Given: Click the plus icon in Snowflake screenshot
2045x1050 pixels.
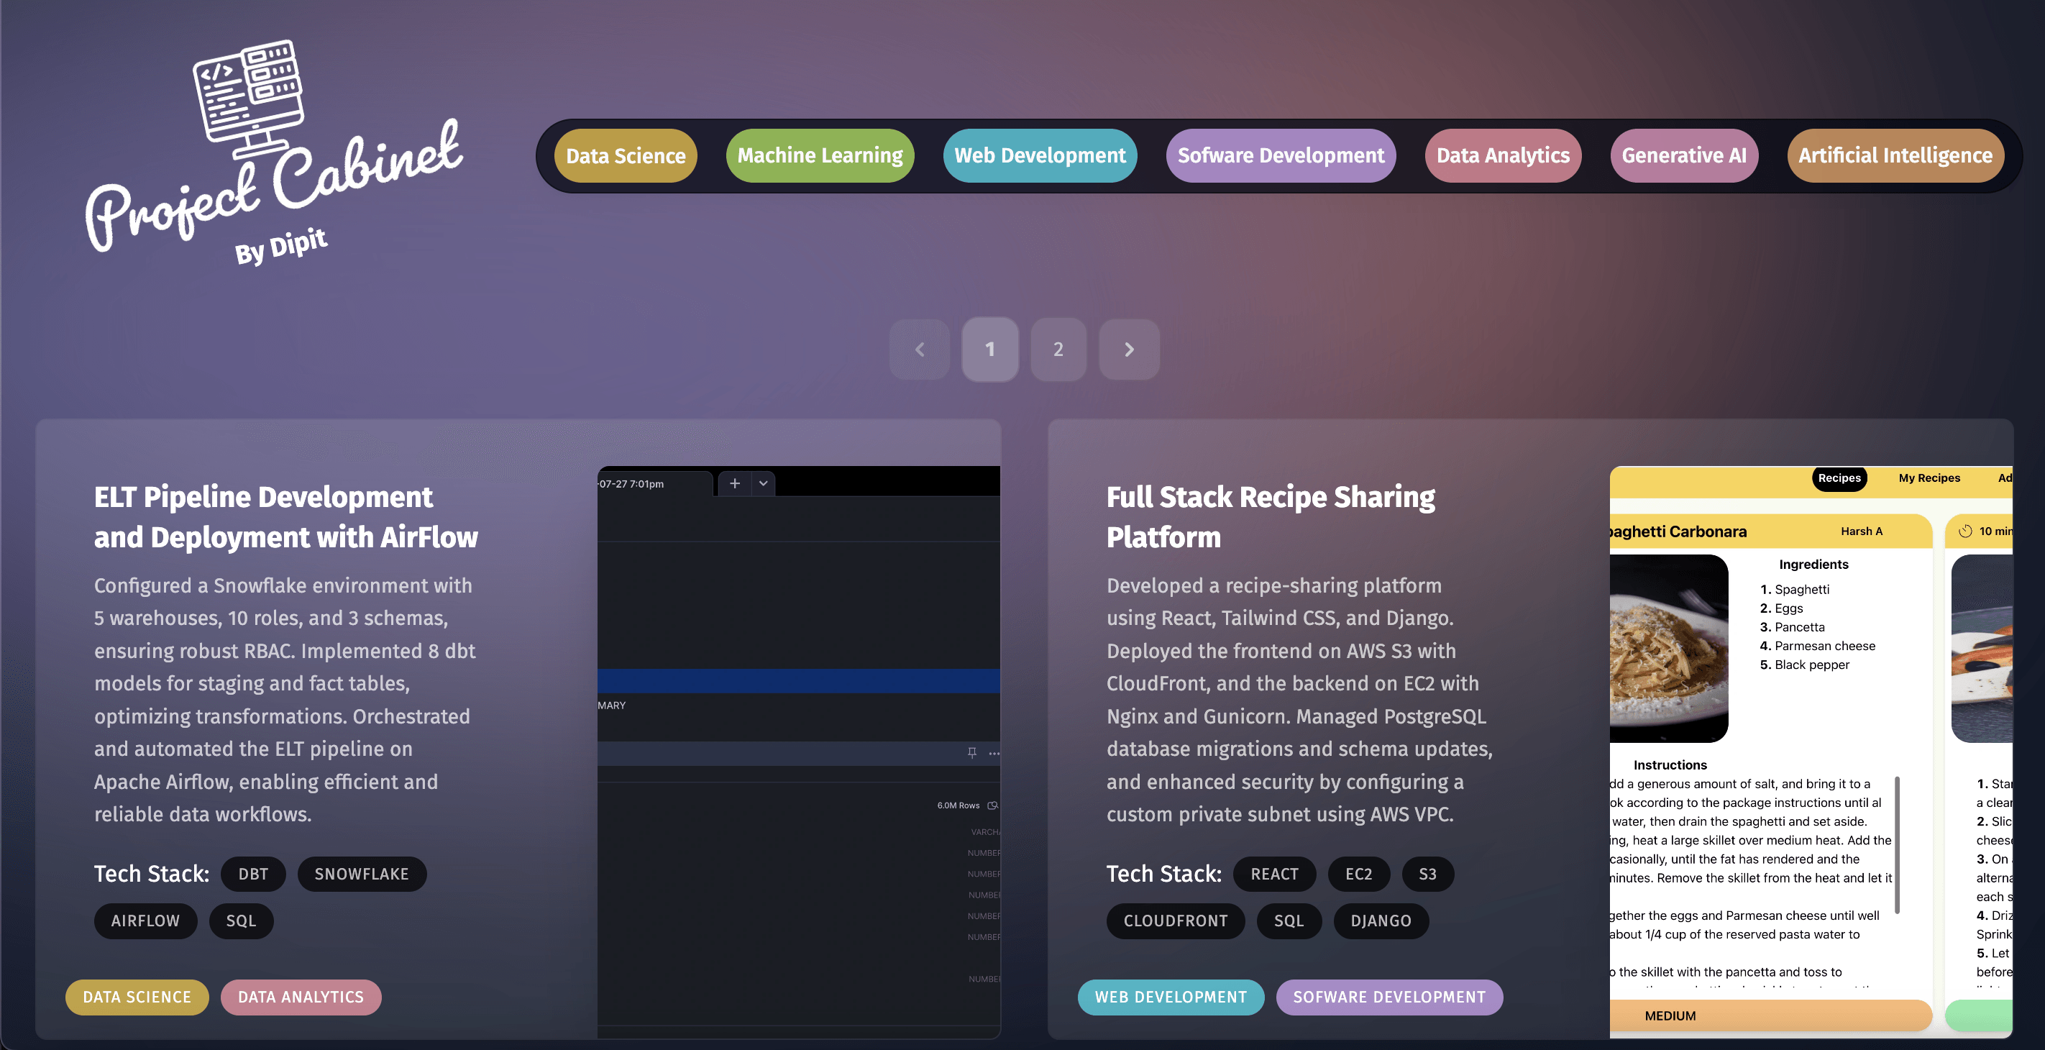Looking at the screenshot, I should (734, 483).
